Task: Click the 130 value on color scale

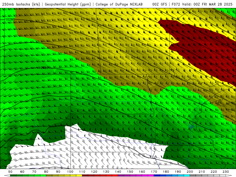Action: point(106,172)
